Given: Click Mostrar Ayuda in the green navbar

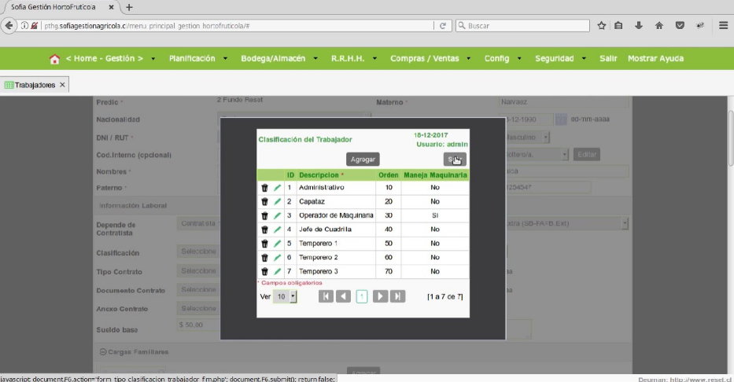Looking at the screenshot, I should [655, 58].
